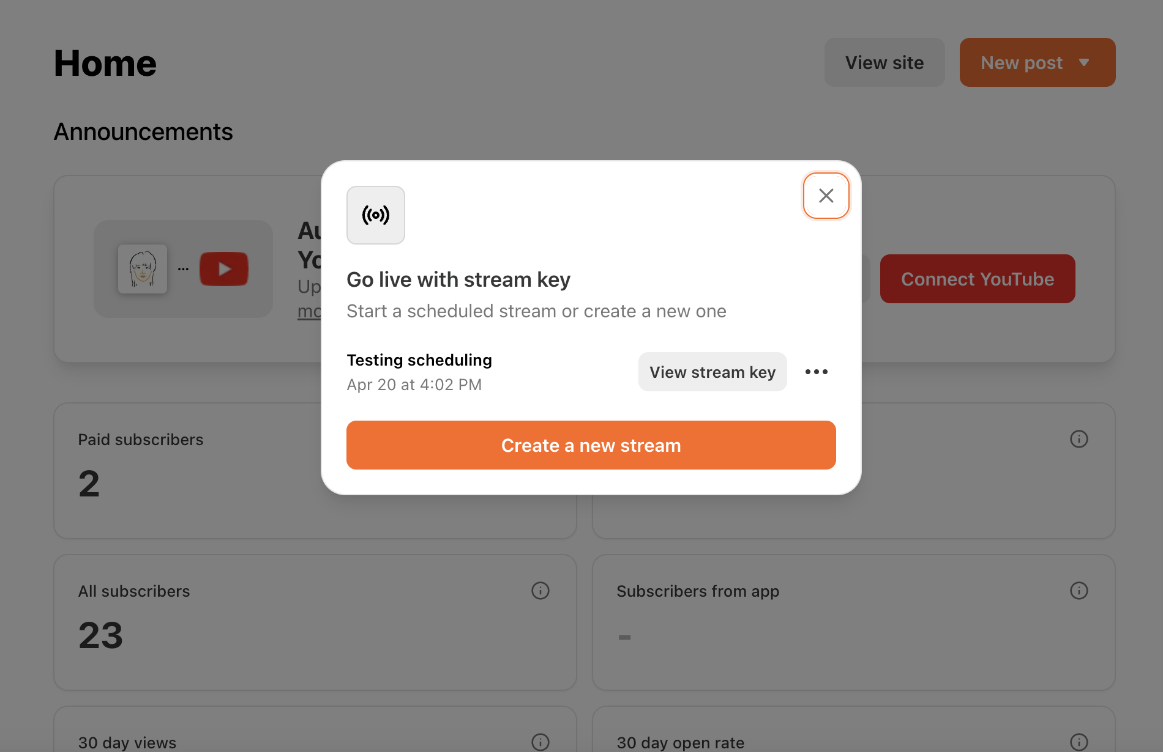
Task: Show info for 30 day open rate
Action: (x=1079, y=742)
